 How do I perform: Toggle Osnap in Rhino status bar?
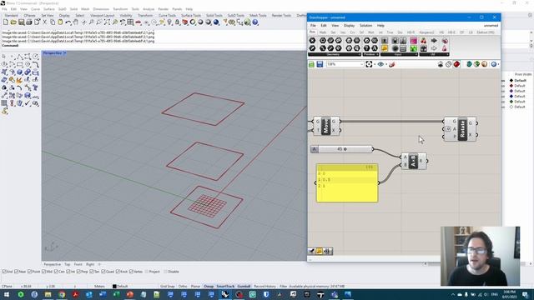coord(209,287)
